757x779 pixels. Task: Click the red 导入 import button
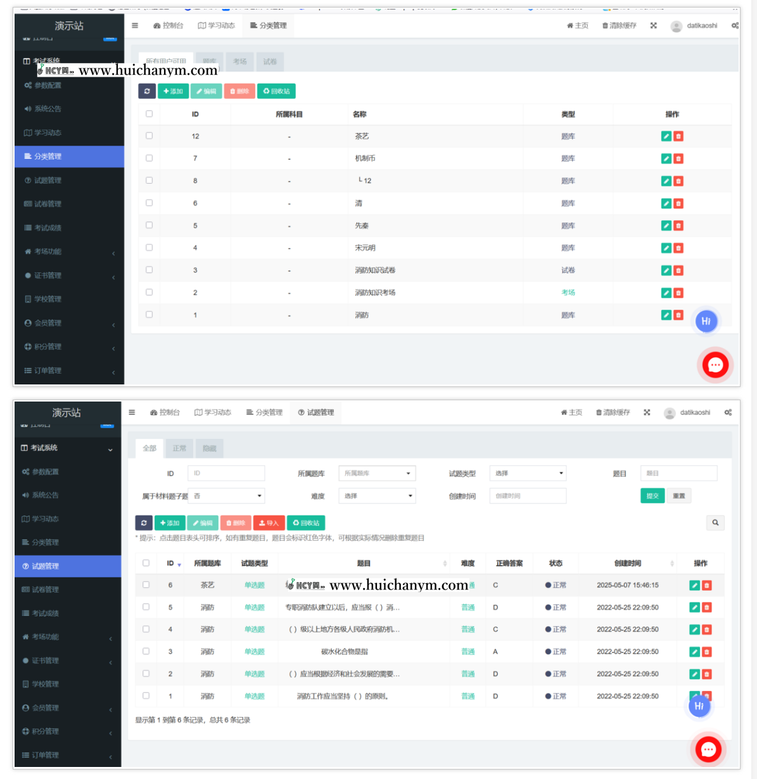pos(269,523)
